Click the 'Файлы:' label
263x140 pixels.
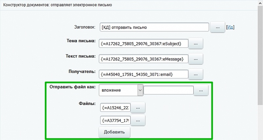pyautogui.click(x=87, y=104)
